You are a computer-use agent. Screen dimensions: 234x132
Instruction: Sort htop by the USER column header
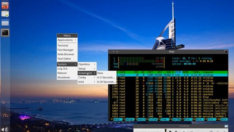[122, 72]
